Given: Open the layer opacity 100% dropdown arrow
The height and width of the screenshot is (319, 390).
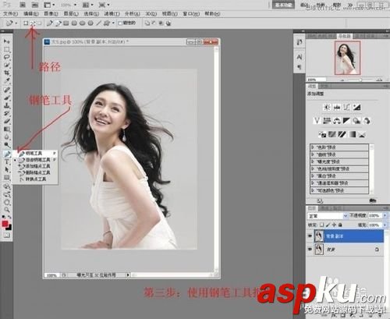Looking at the screenshot, I should [x=385, y=215].
